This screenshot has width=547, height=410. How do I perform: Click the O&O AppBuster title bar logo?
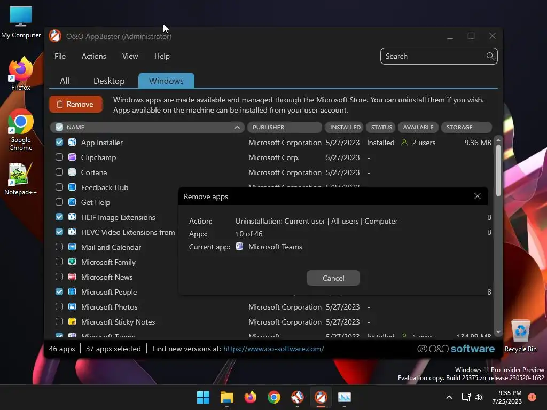point(55,36)
